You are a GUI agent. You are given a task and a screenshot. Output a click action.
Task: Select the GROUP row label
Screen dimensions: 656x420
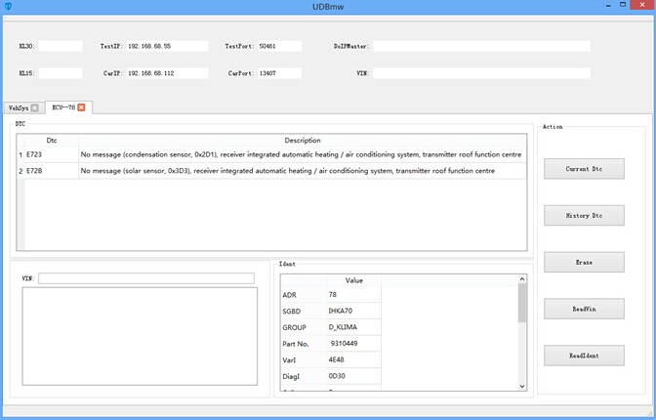point(304,327)
